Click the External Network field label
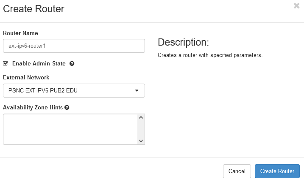The width and height of the screenshot is (304, 182). (26, 78)
